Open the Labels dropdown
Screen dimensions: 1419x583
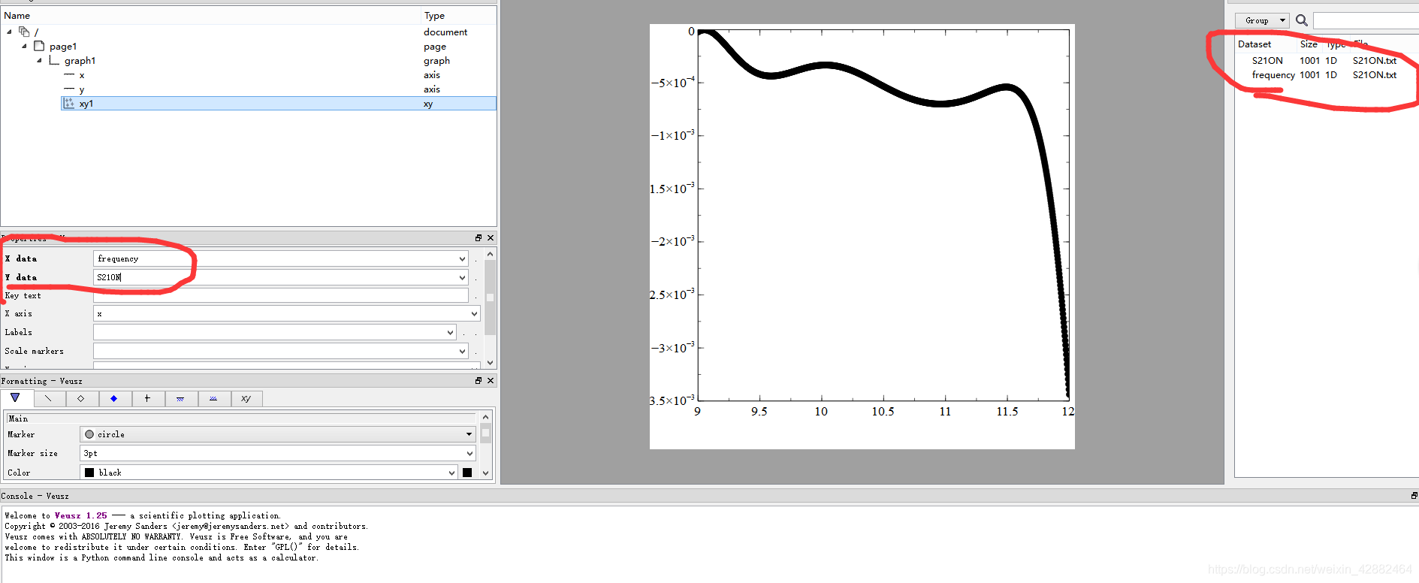pos(450,332)
